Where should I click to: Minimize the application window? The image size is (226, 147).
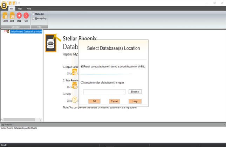207,3
